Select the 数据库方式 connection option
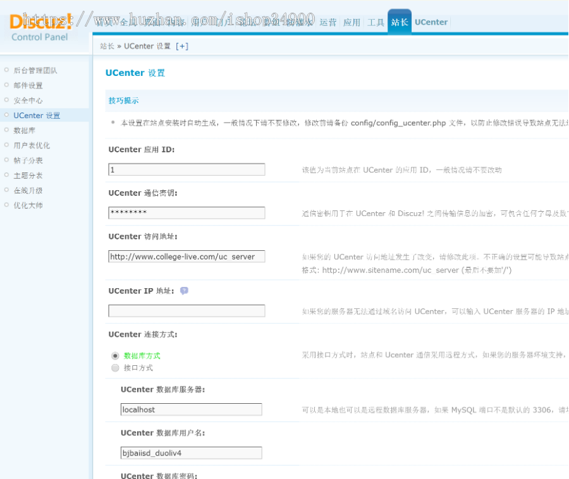This screenshot has width=569, height=479. 115,355
